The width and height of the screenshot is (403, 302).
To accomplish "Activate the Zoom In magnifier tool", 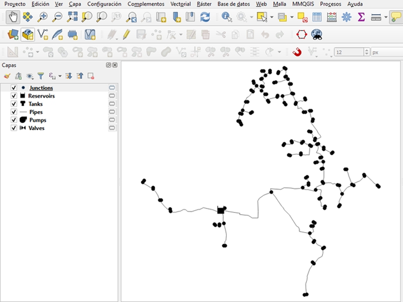I will click(x=42, y=17).
